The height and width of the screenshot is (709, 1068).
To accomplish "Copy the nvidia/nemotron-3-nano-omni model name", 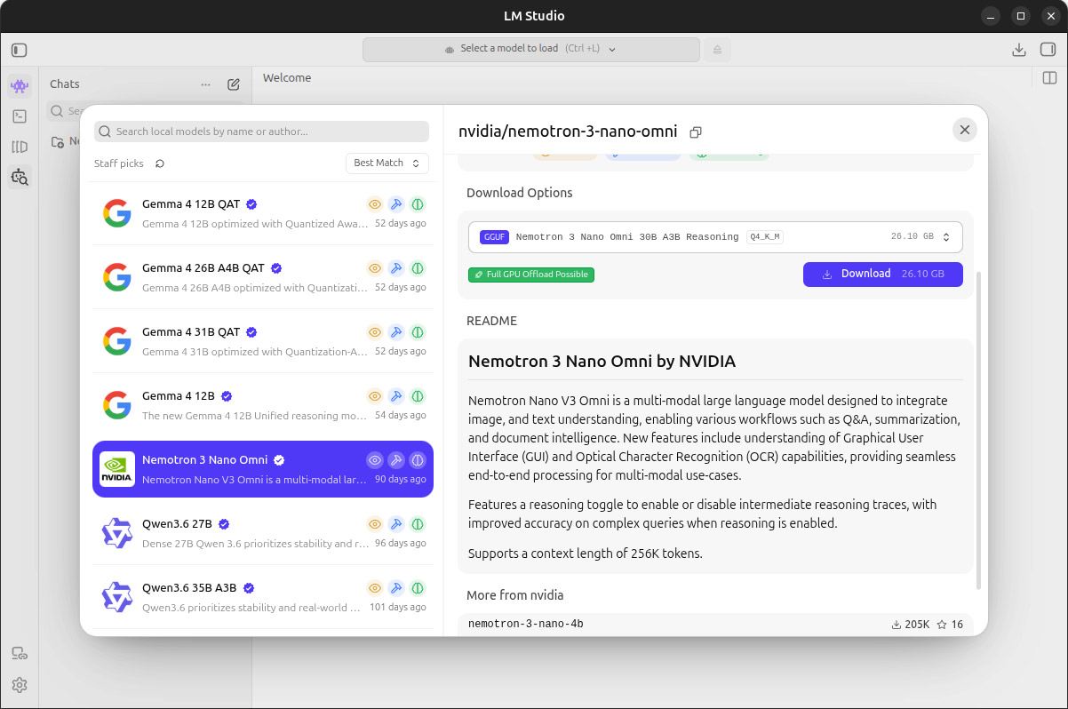I will [696, 132].
